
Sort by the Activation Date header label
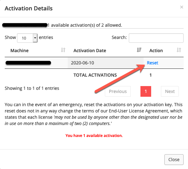(x=90, y=51)
